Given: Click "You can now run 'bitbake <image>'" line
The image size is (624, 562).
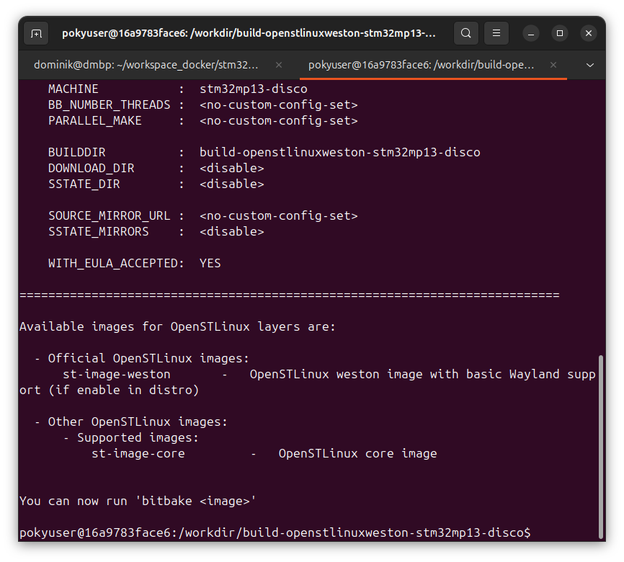Looking at the screenshot, I should (138, 501).
